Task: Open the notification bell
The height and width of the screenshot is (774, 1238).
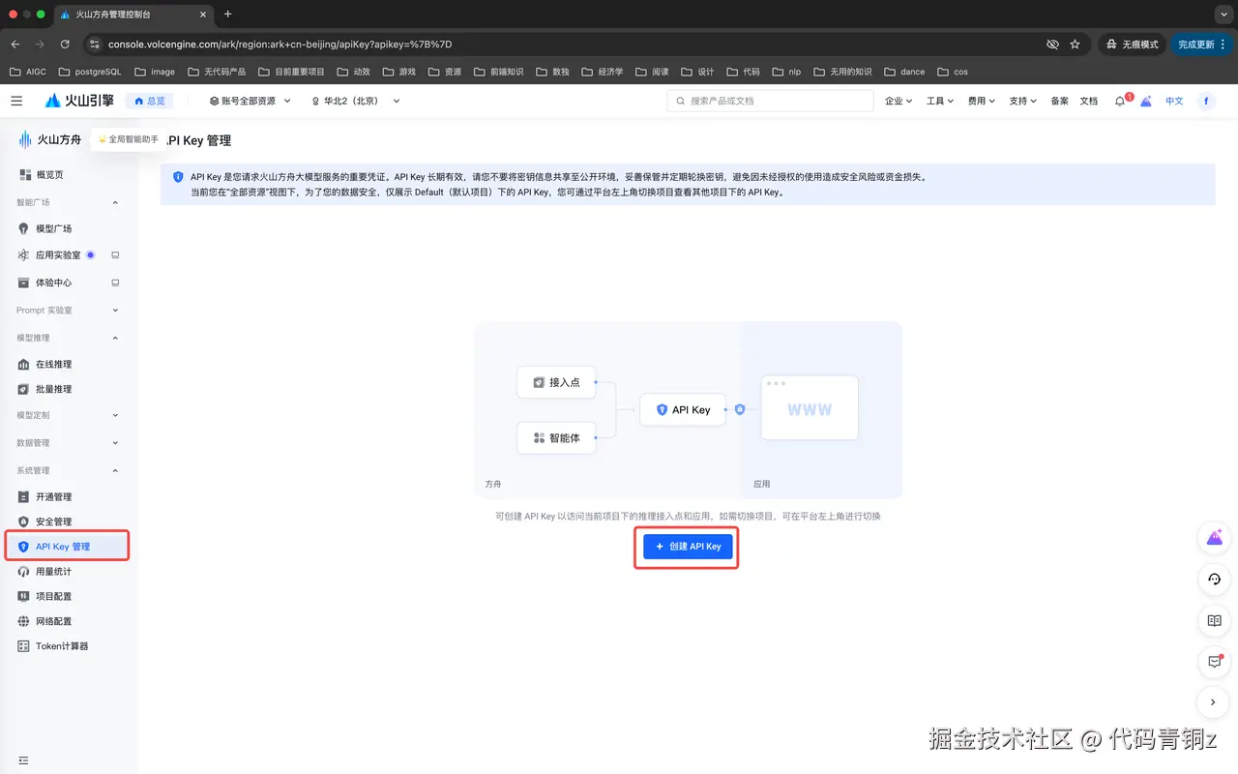Action: pos(1120,101)
